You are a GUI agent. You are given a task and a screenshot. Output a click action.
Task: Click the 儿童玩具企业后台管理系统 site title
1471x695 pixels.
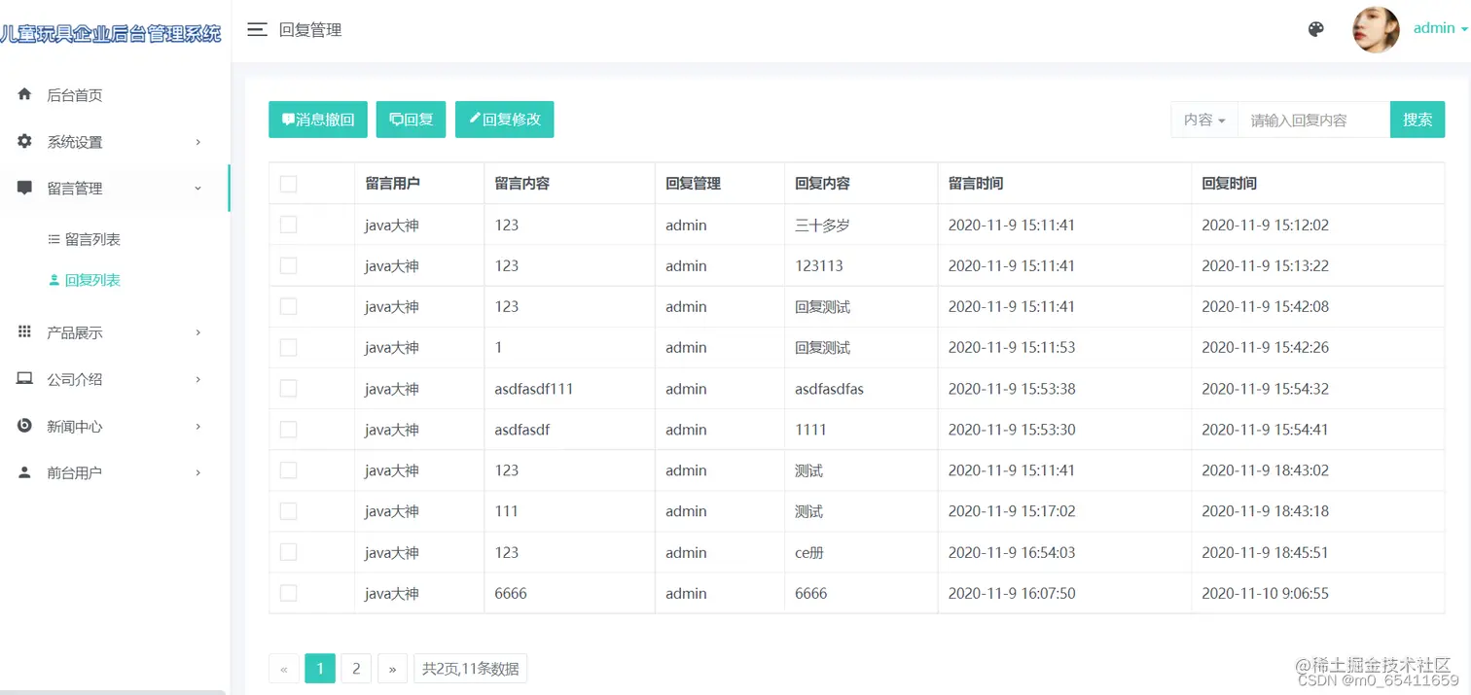tap(111, 35)
